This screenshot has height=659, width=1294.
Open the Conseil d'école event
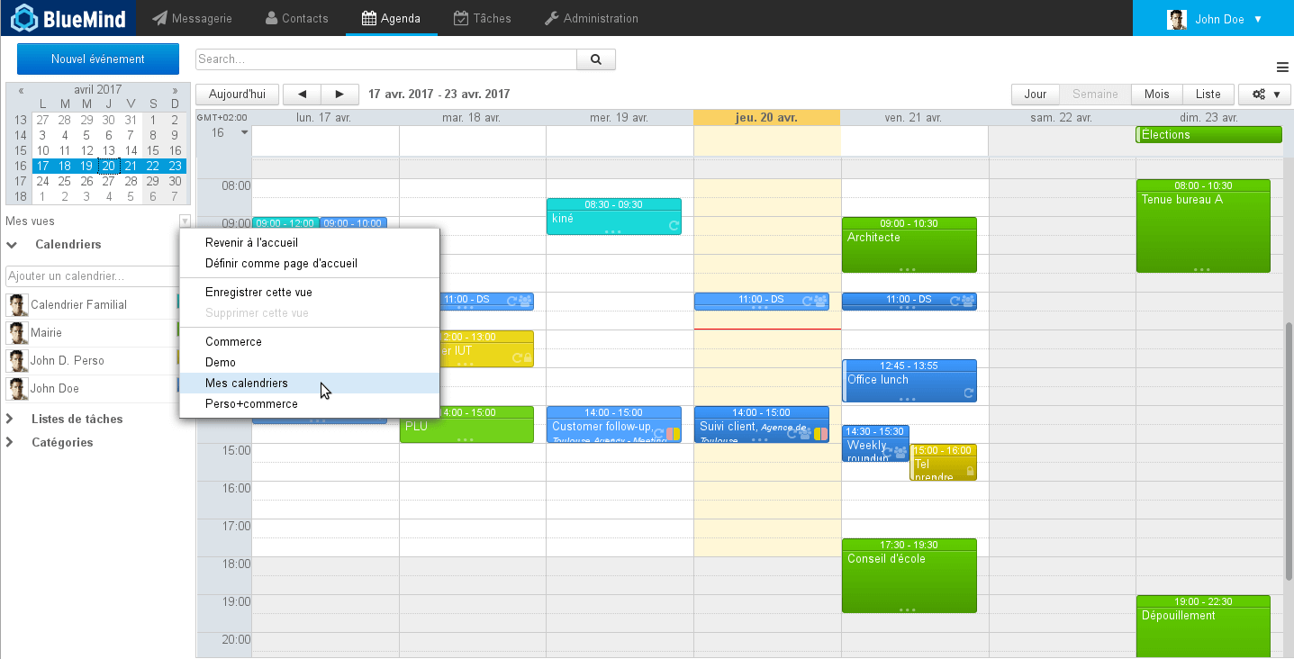coord(909,576)
